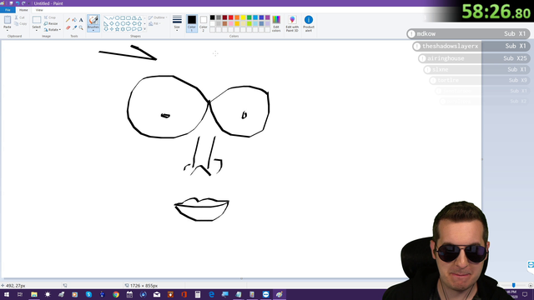Click Edit with Paint 3D
Image resolution: width=534 pixels, height=300 pixels.
(292, 23)
